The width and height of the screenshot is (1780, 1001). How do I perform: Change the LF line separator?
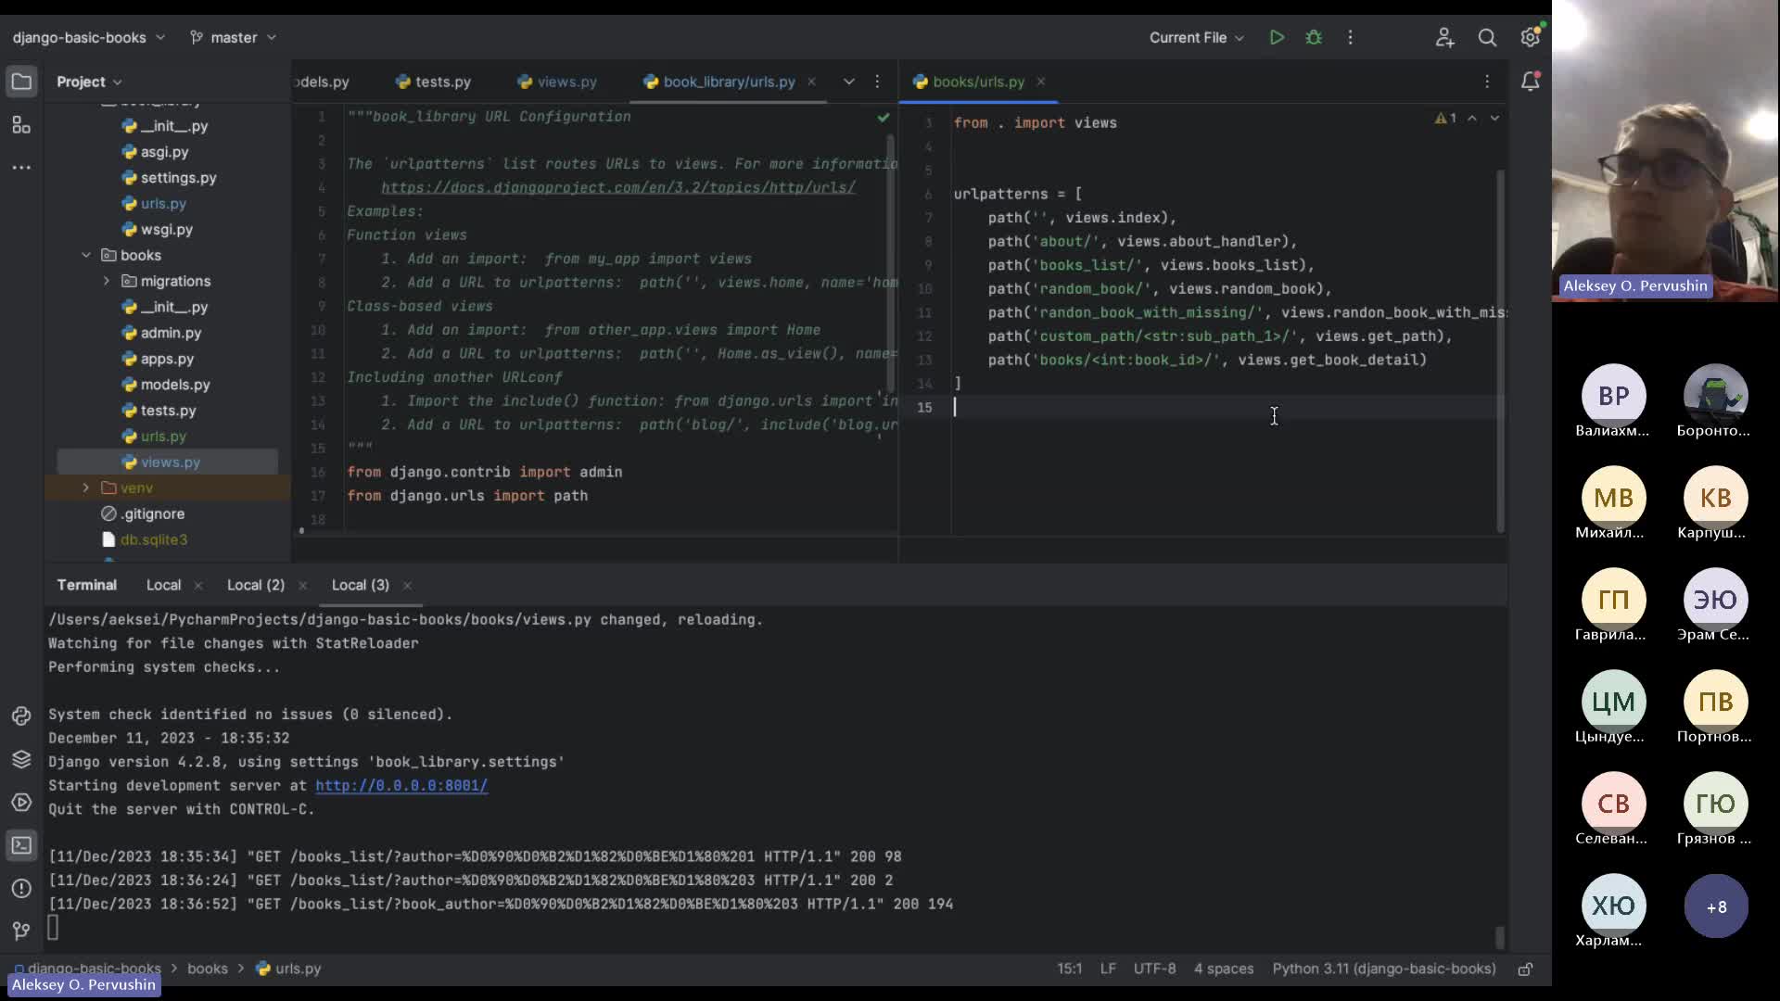pos(1108,969)
